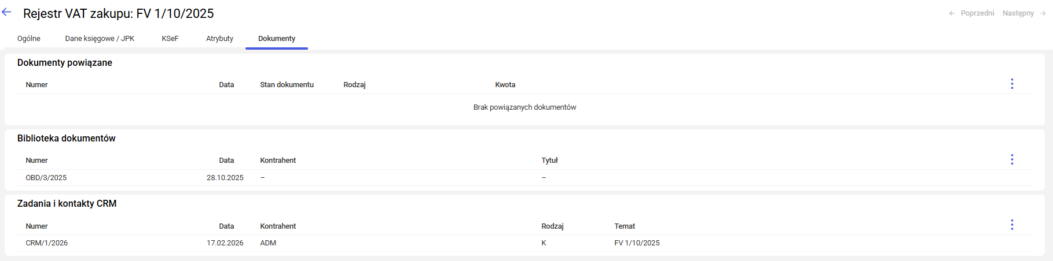
Task: Go to Następny record
Action: (x=1023, y=13)
